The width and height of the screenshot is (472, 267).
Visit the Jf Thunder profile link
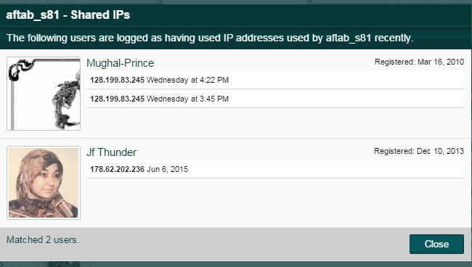[x=111, y=152]
